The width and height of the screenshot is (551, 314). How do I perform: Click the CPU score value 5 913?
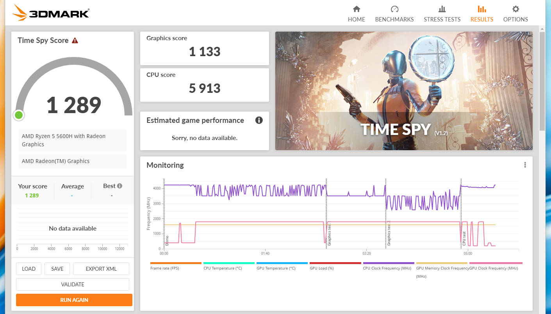[x=205, y=88]
